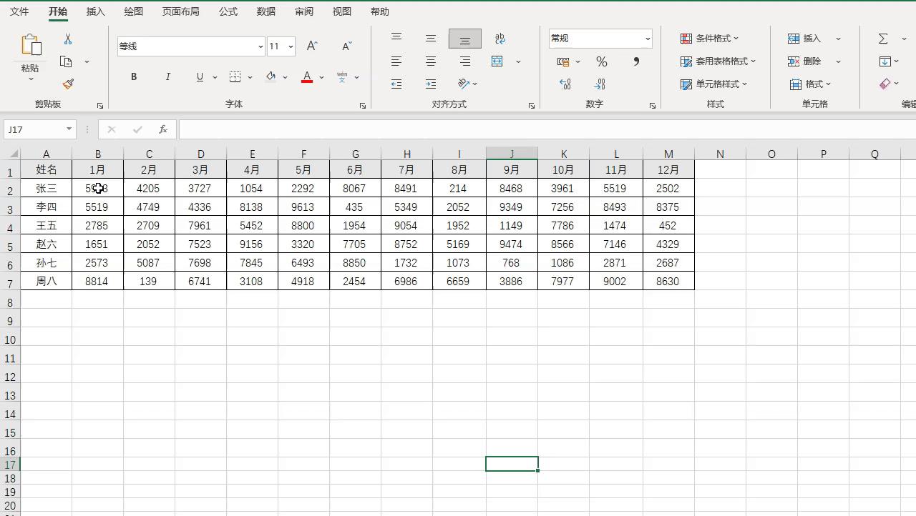Screen dimensions: 916x516
Task: Apply comma thousands separator style
Action: pos(635,61)
